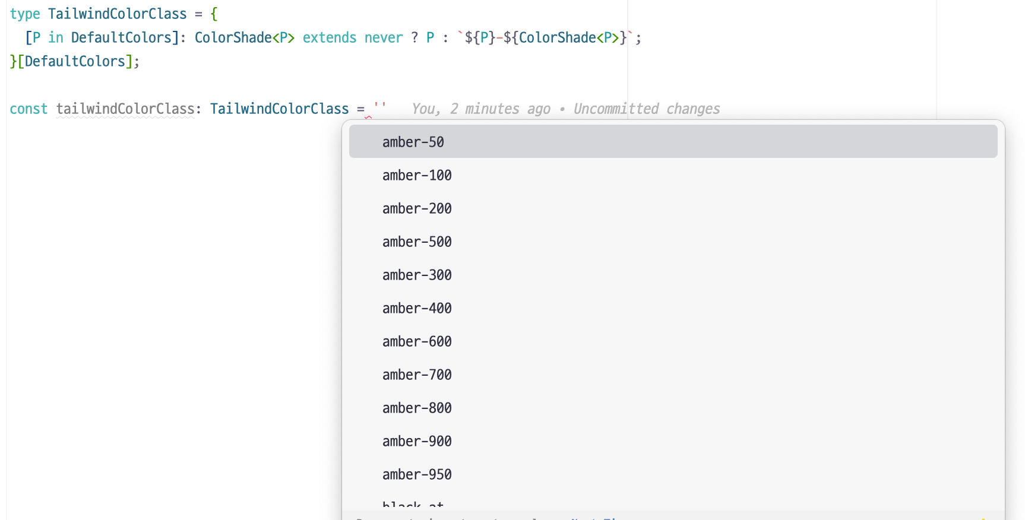The height and width of the screenshot is (520, 1025).
Task: Click the git blame annotation 'You, 2 minutes ago'
Action: 481,109
